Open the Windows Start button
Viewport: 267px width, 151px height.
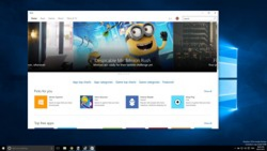(x=3, y=148)
